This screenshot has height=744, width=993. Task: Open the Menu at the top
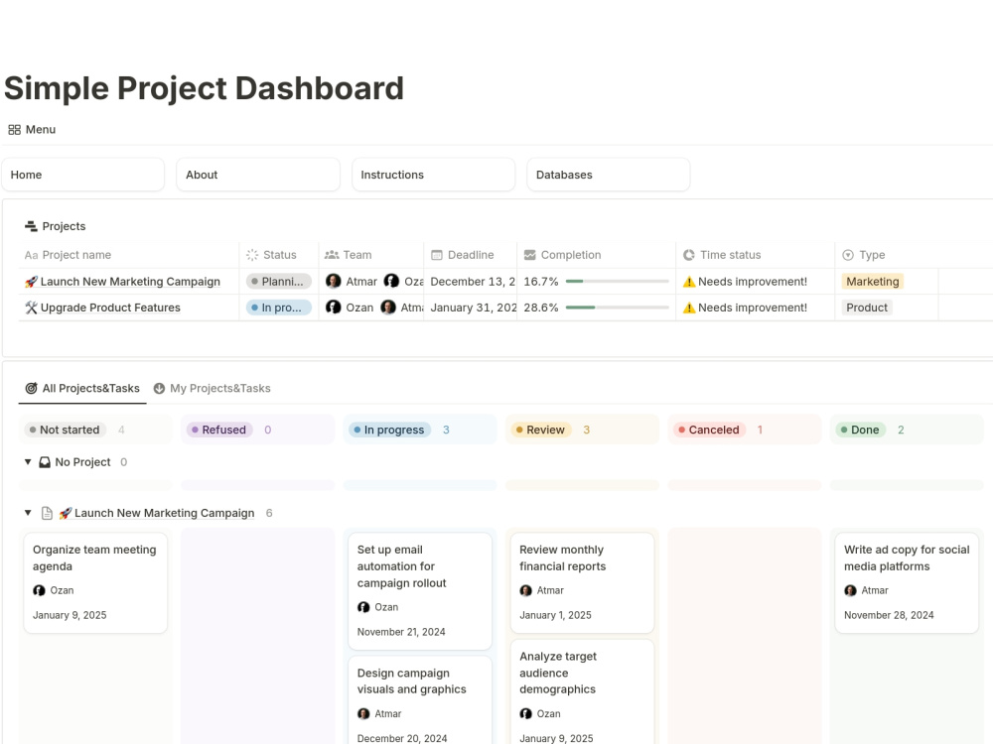click(x=31, y=129)
